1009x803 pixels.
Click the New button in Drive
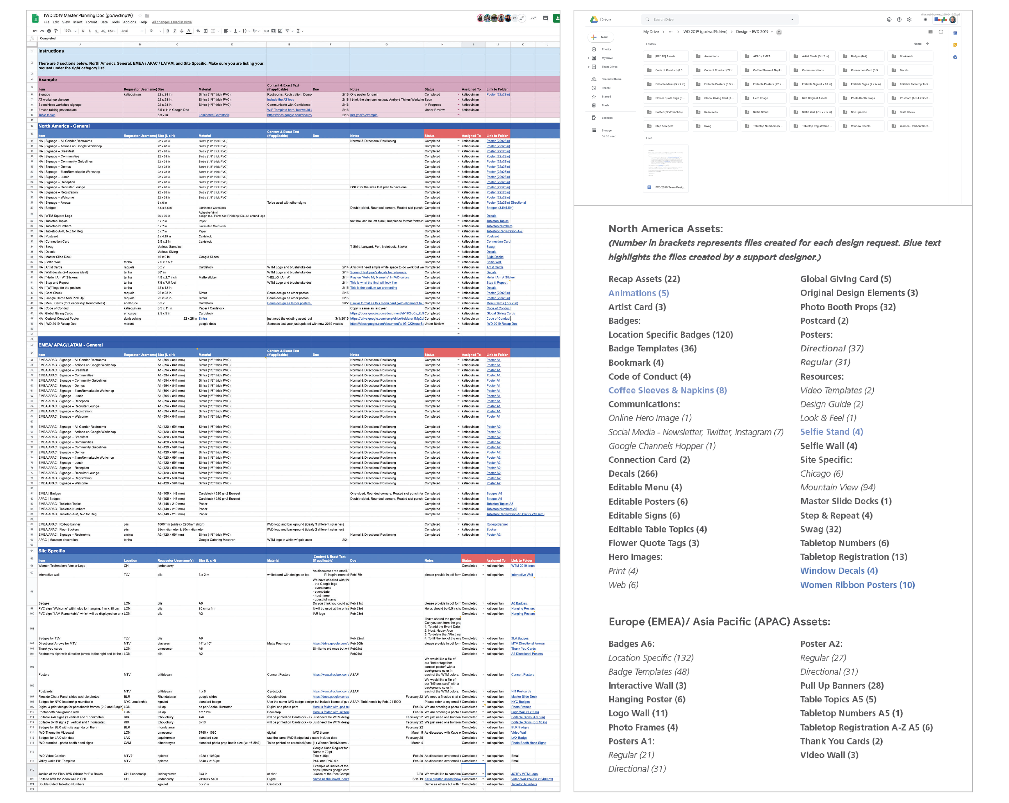point(600,37)
